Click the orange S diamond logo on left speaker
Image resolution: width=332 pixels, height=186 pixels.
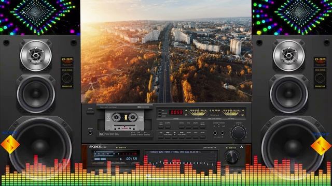point(10,145)
